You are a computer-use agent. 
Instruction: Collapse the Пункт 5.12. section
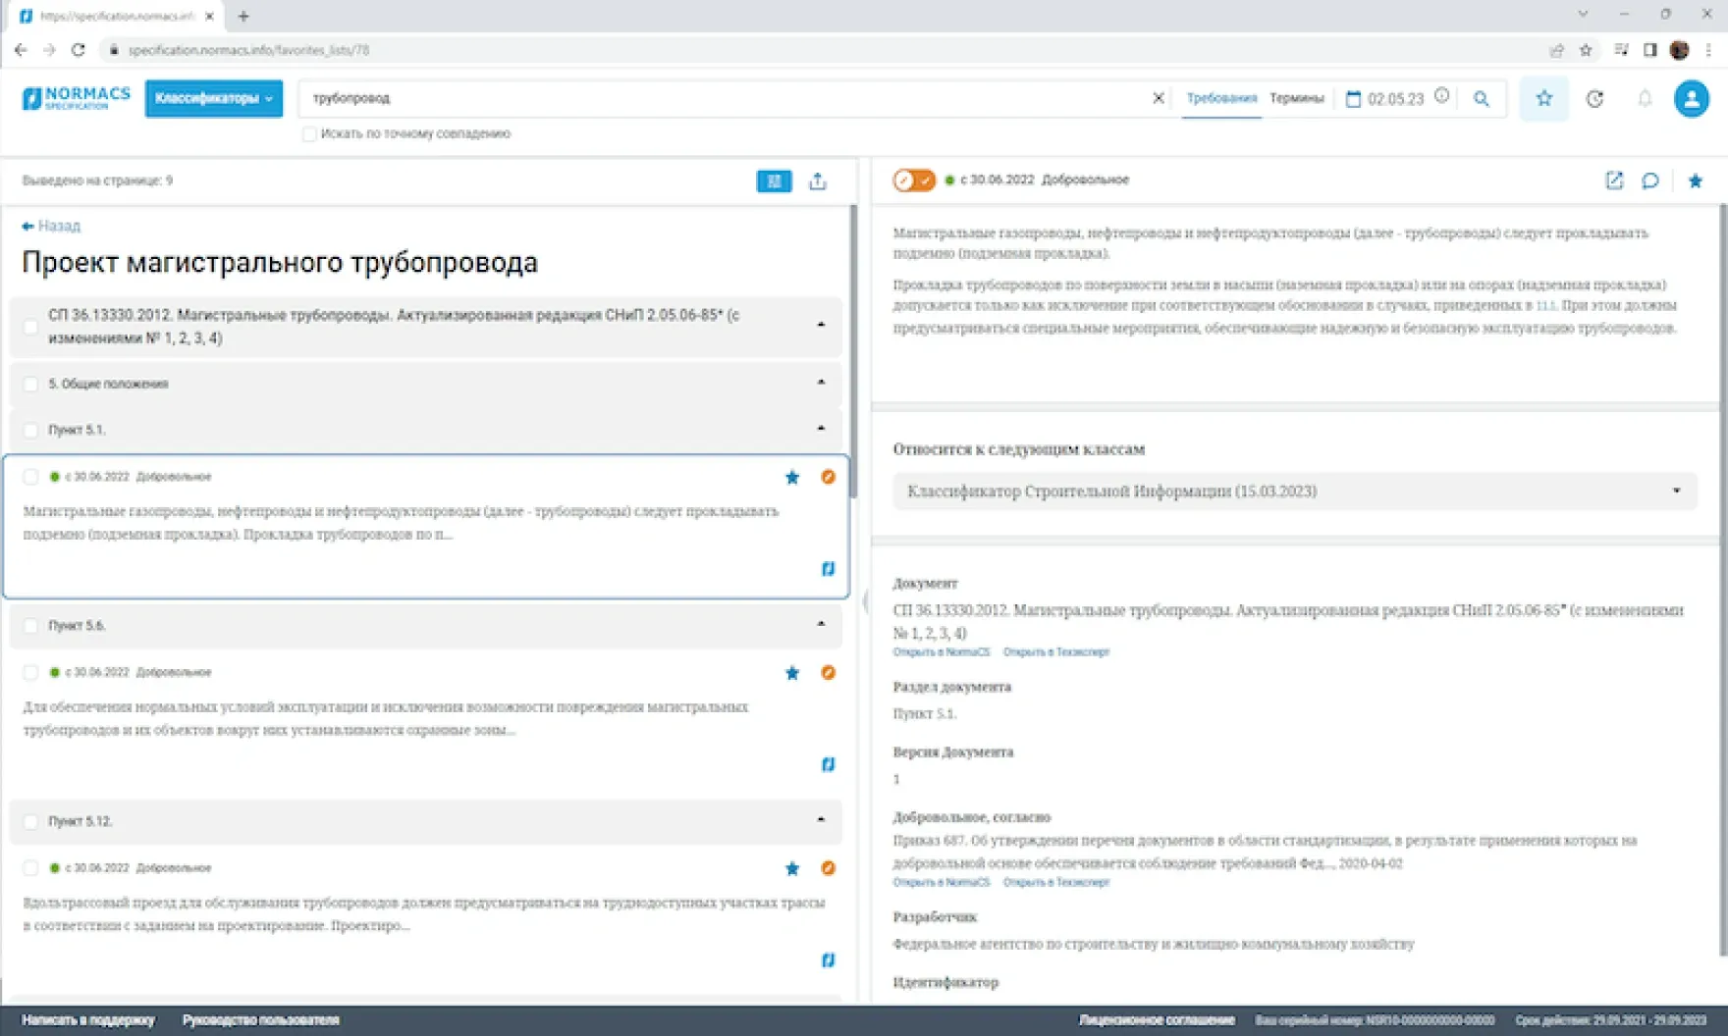(x=821, y=820)
